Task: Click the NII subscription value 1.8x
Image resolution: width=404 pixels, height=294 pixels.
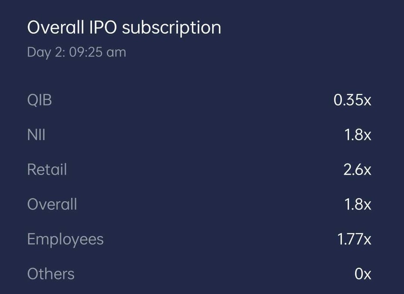Action: [357, 135]
